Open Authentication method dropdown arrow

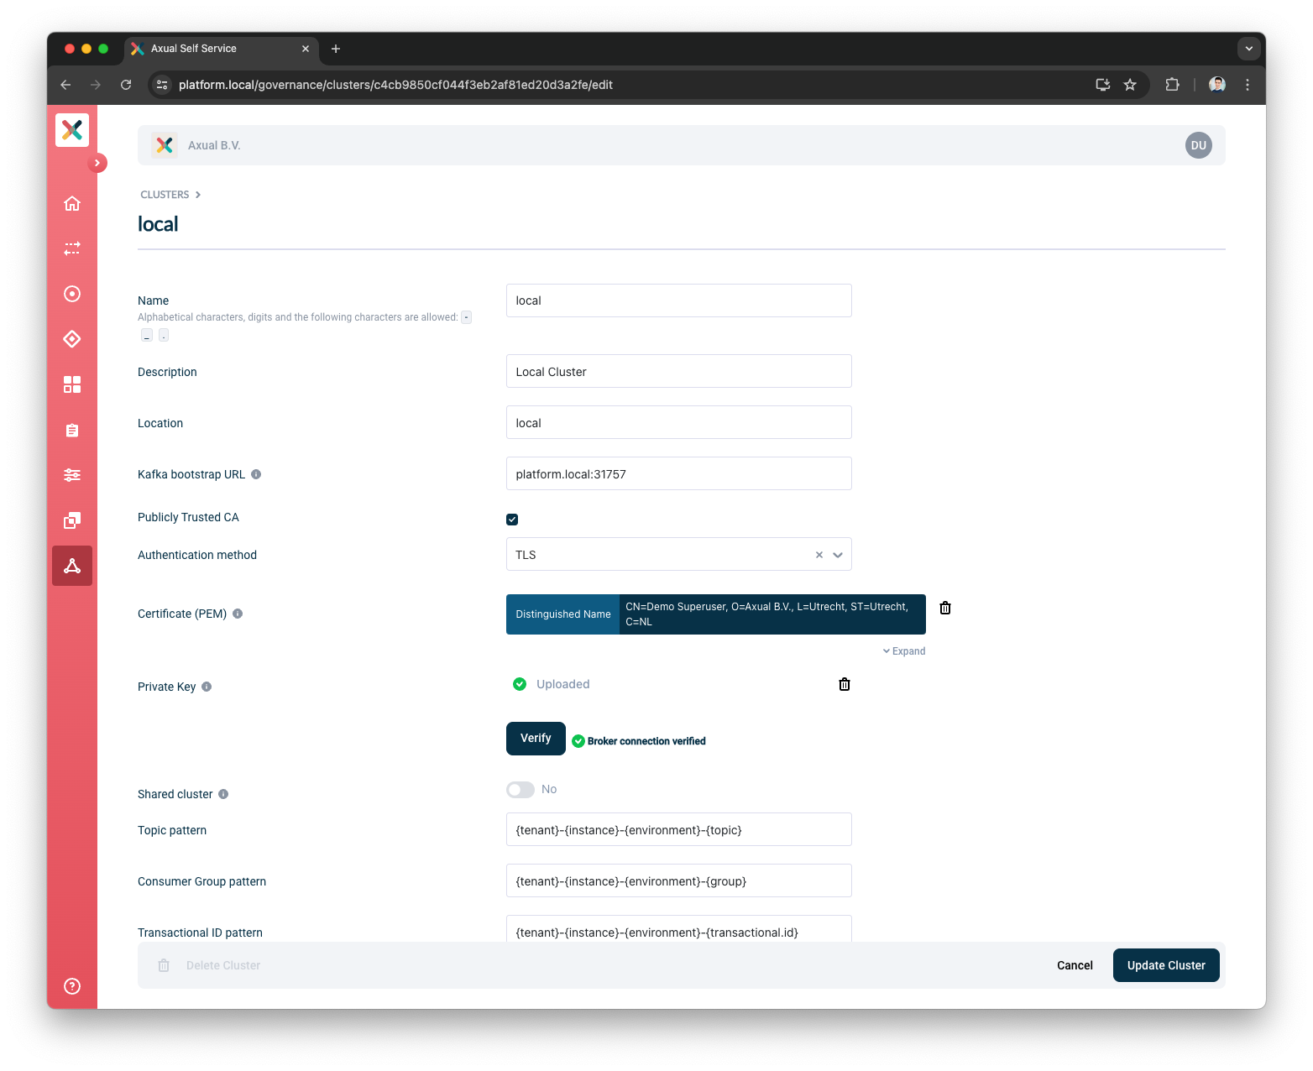(x=838, y=555)
